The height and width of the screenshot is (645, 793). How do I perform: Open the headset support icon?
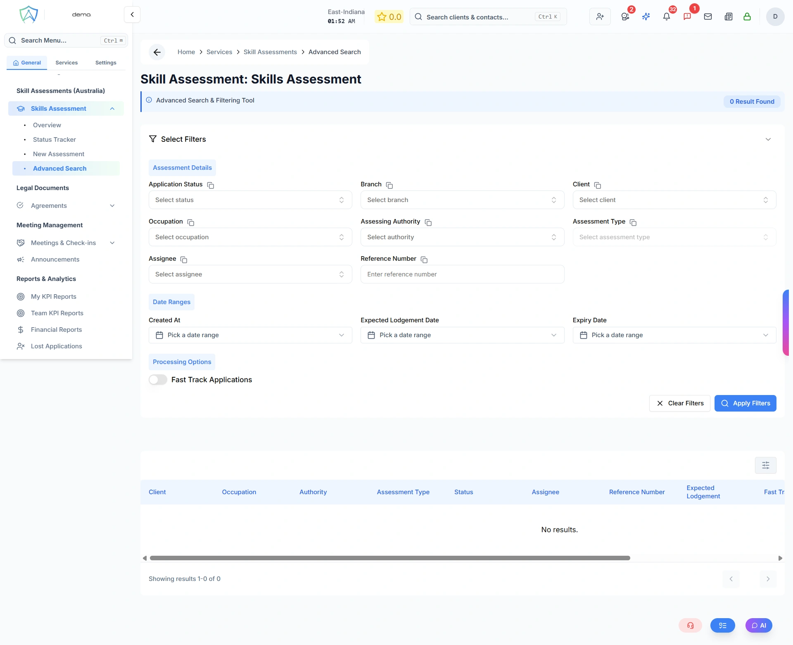pos(690,626)
